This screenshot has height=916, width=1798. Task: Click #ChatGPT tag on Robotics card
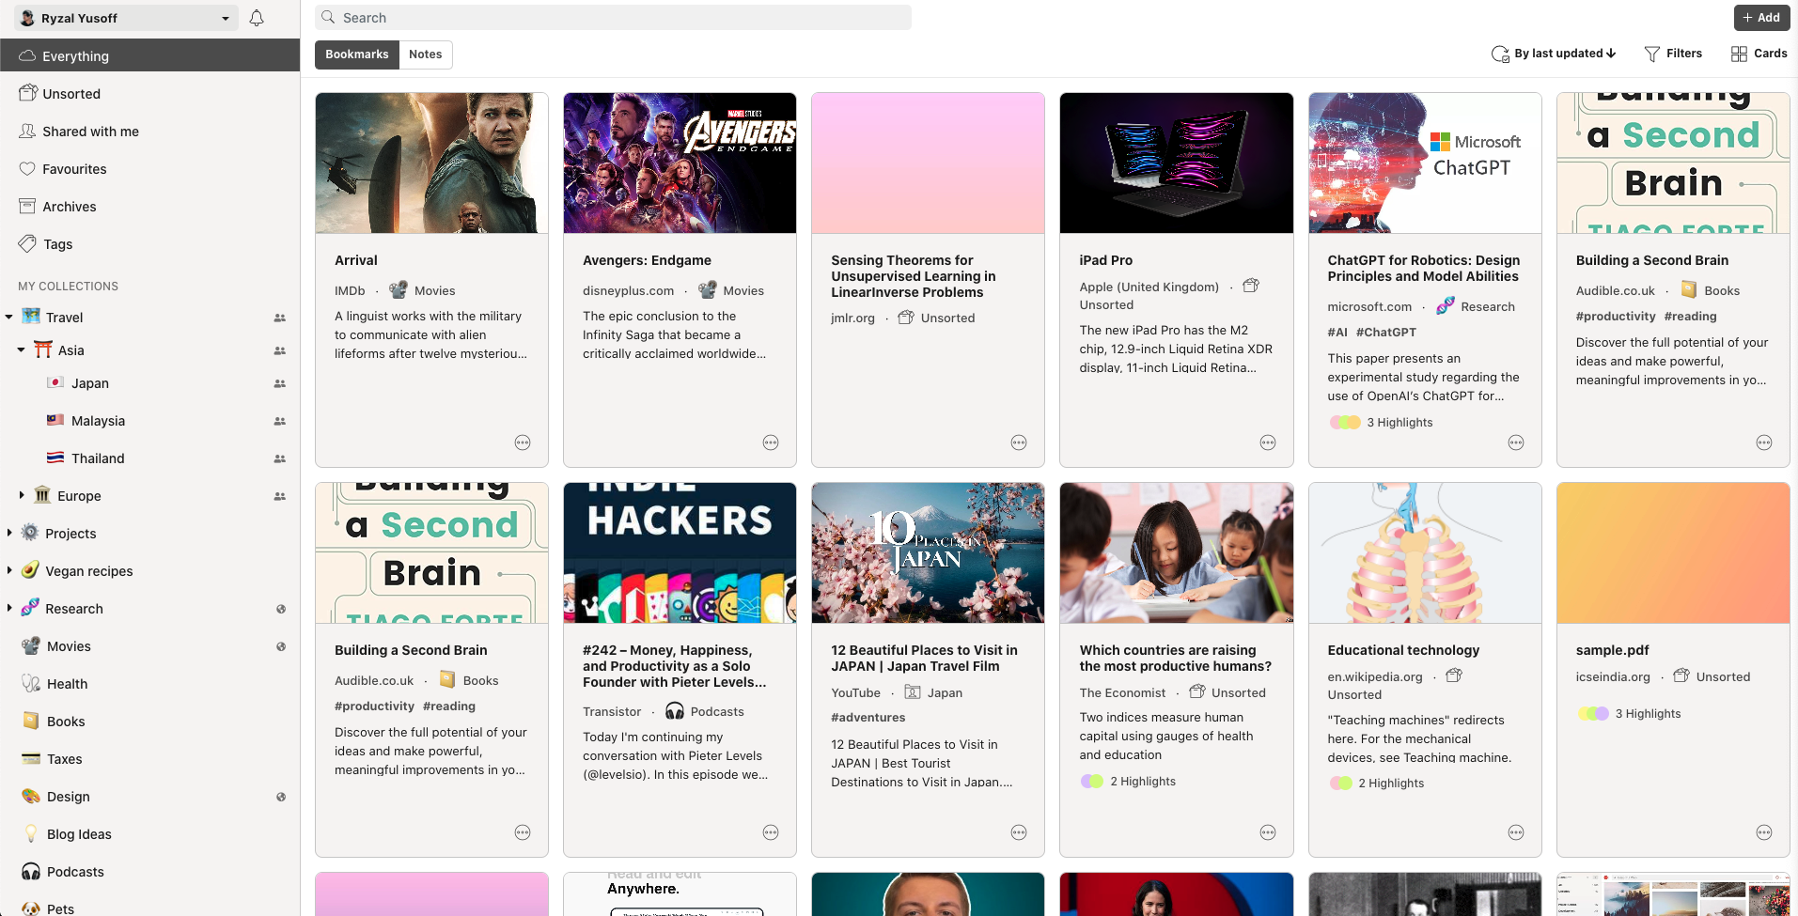[x=1386, y=333]
